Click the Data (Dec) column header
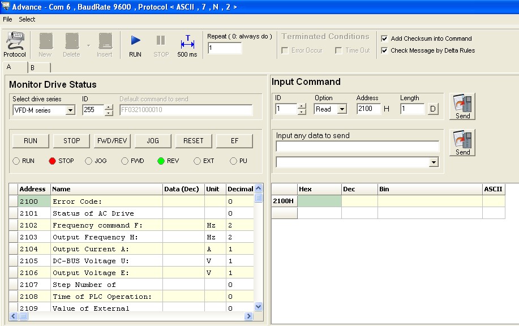Viewport: 519px width, 326px height. [x=183, y=189]
